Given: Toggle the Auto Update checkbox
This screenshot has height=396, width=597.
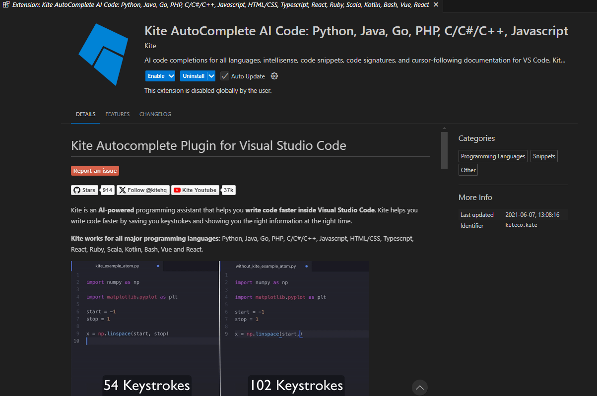Looking at the screenshot, I should (x=225, y=76).
